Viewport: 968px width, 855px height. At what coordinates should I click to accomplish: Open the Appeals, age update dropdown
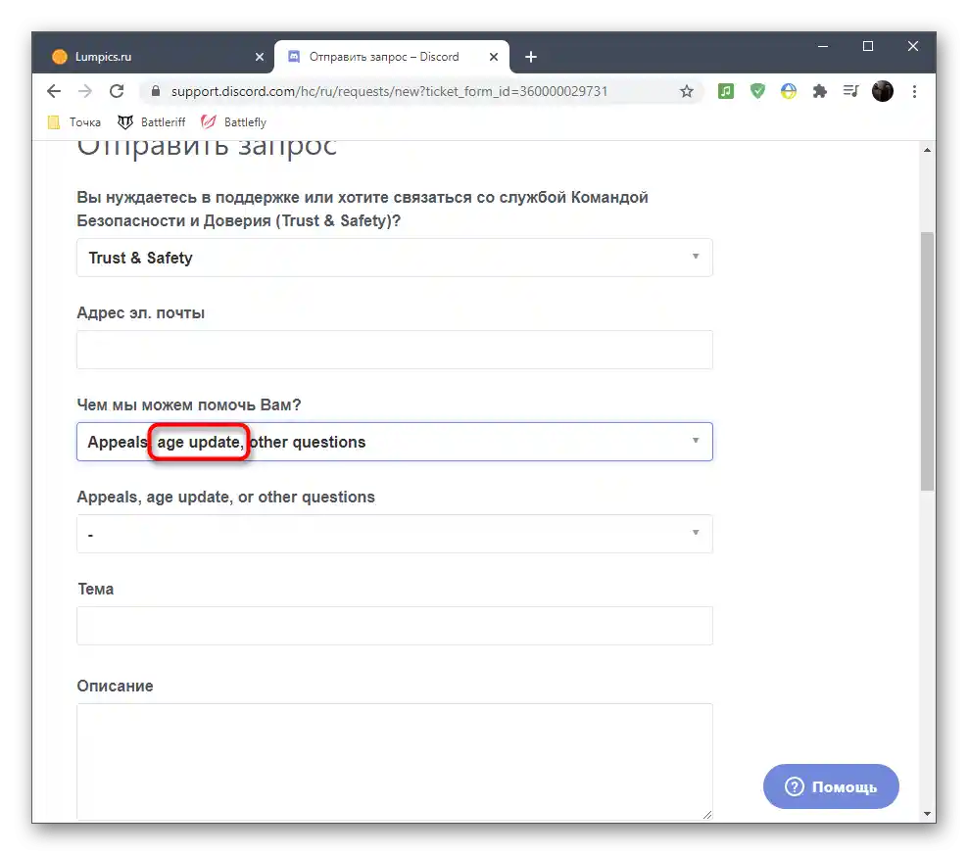394,442
